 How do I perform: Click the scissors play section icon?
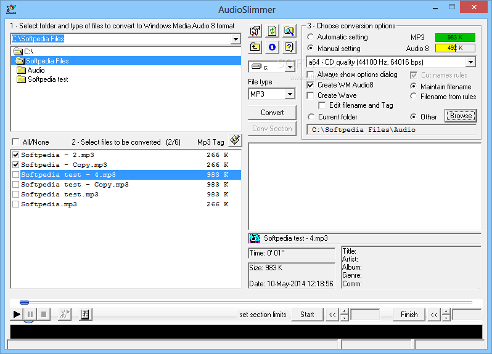click(65, 314)
